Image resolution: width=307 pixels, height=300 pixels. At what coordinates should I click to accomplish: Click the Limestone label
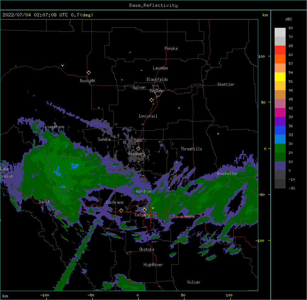pyautogui.click(x=54, y=127)
